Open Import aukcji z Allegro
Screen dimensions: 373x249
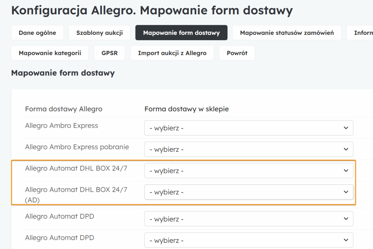pos(172,53)
